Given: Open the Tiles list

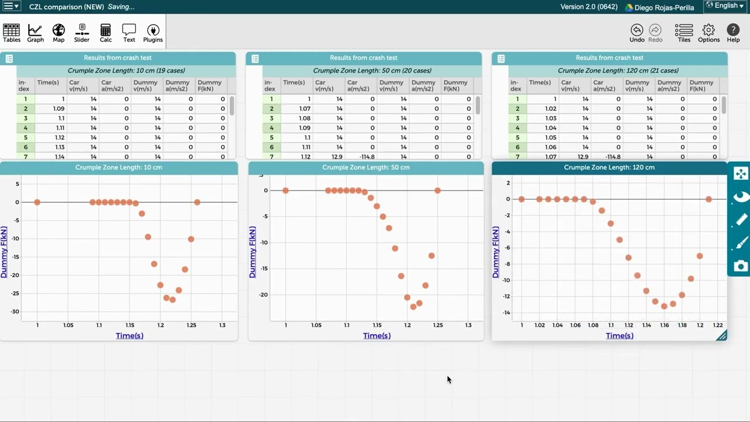Looking at the screenshot, I should 684,33.
